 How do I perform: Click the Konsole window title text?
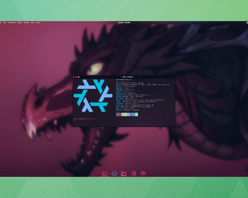point(127,77)
